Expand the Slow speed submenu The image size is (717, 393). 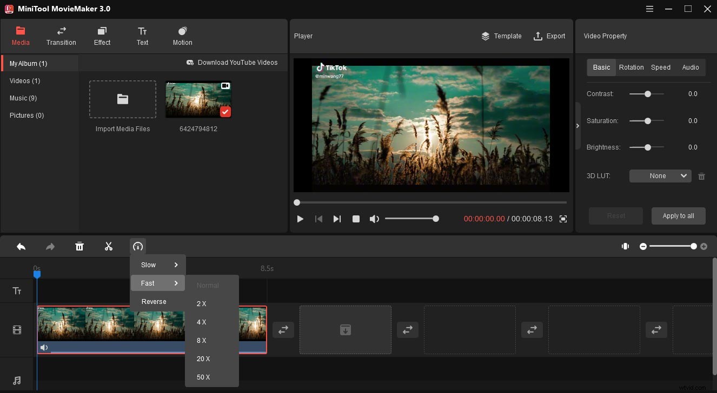coord(158,265)
